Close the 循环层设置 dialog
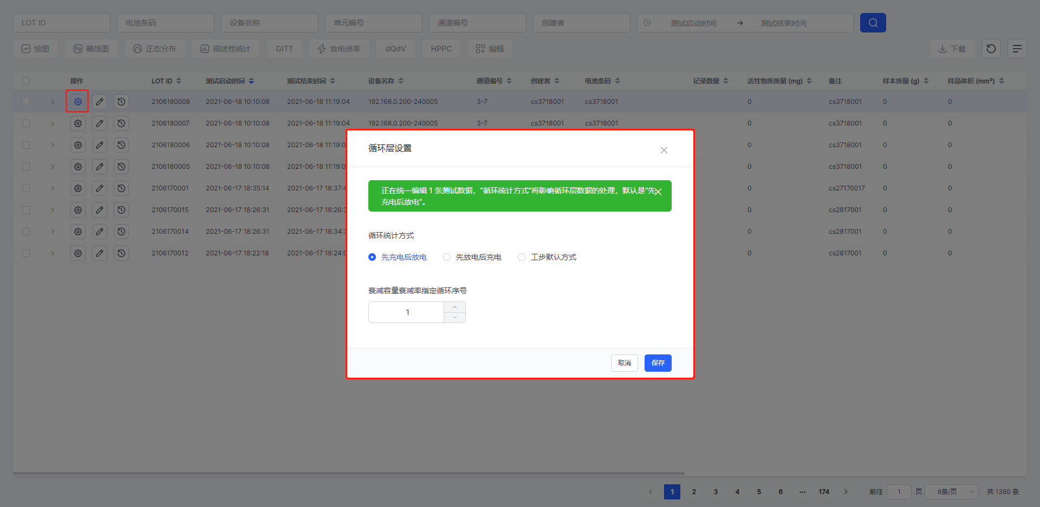The width and height of the screenshot is (1040, 507). pos(664,150)
